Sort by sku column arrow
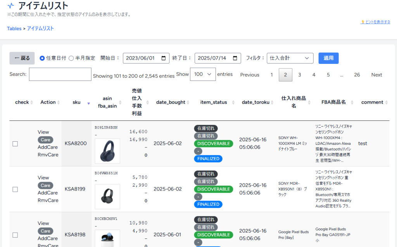 (x=88, y=103)
